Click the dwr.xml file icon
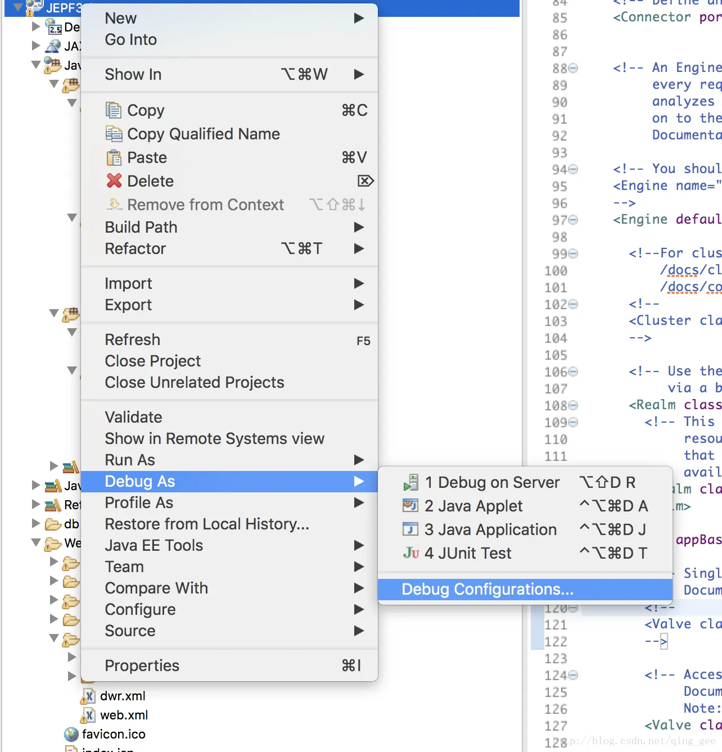 [x=88, y=696]
